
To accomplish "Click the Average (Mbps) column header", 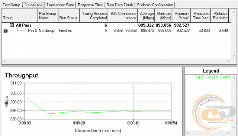I will [146, 16].
